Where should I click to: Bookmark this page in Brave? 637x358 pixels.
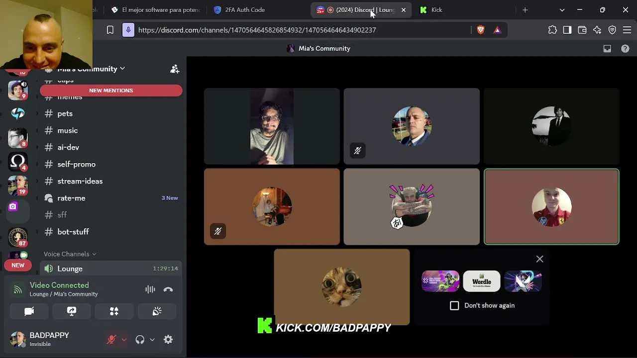coord(110,30)
